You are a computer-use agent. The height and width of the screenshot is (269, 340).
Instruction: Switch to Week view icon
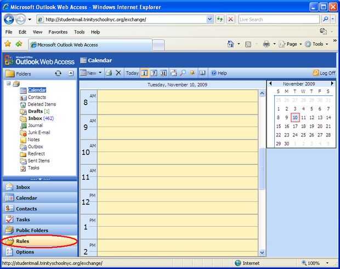click(154, 73)
